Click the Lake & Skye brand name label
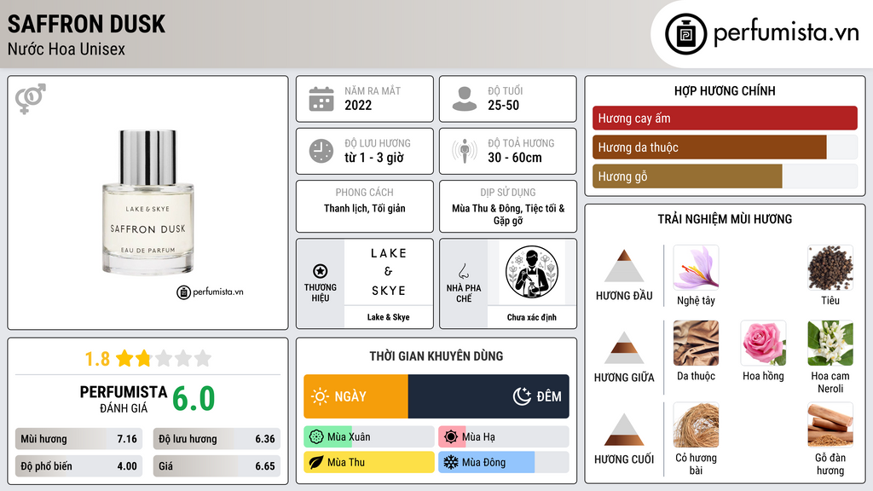Image resolution: width=873 pixels, height=491 pixels. [x=389, y=317]
